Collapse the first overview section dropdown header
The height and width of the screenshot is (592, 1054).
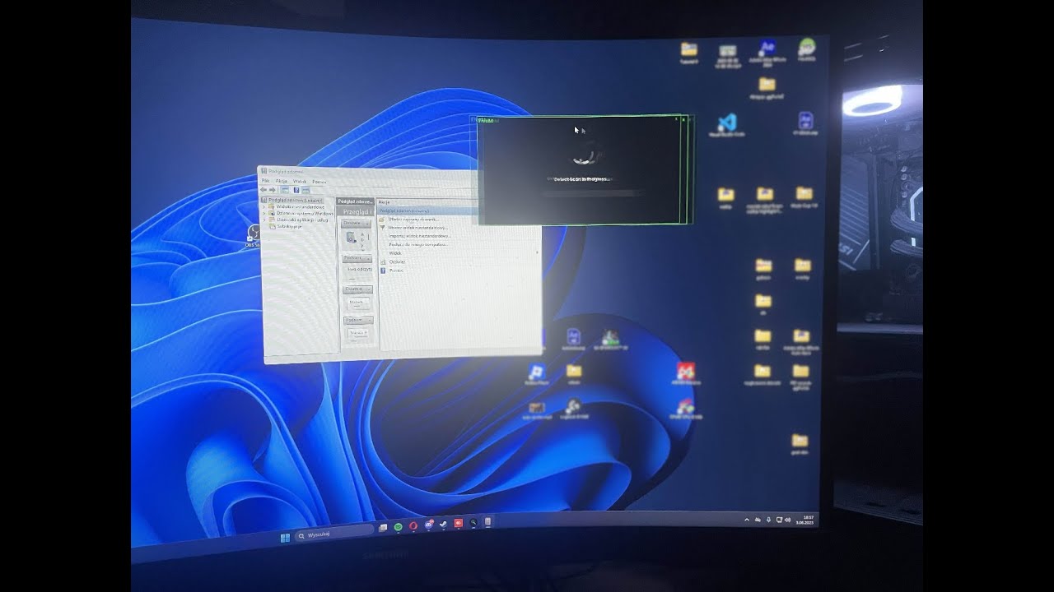[x=356, y=223]
